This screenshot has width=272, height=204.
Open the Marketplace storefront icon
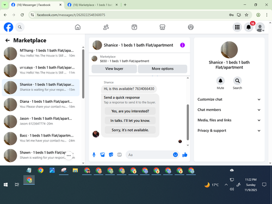[162, 27]
